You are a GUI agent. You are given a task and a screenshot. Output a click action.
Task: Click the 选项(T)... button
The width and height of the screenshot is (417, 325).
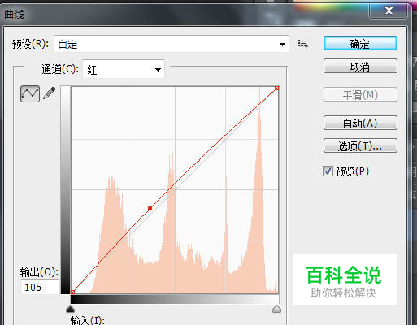(360, 145)
